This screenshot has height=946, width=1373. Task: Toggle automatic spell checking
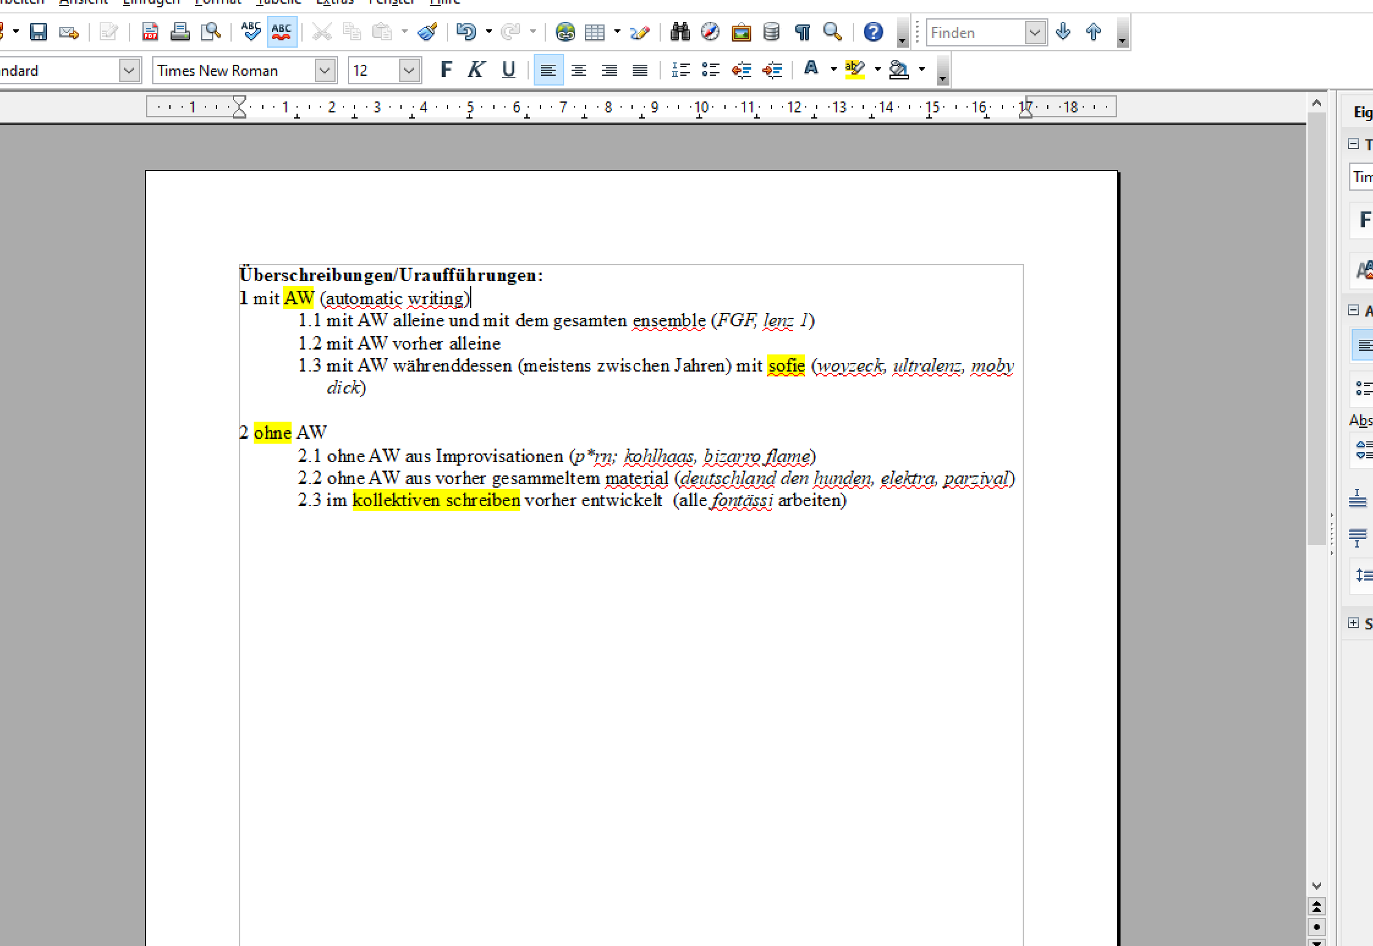point(282,32)
